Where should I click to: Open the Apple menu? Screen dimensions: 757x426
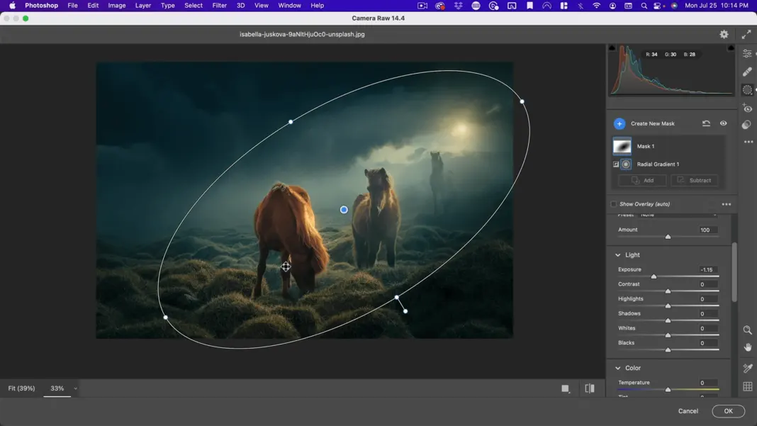click(12, 5)
